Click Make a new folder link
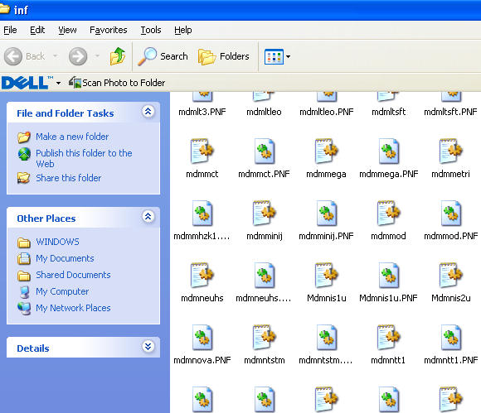481x413 pixels. point(72,137)
